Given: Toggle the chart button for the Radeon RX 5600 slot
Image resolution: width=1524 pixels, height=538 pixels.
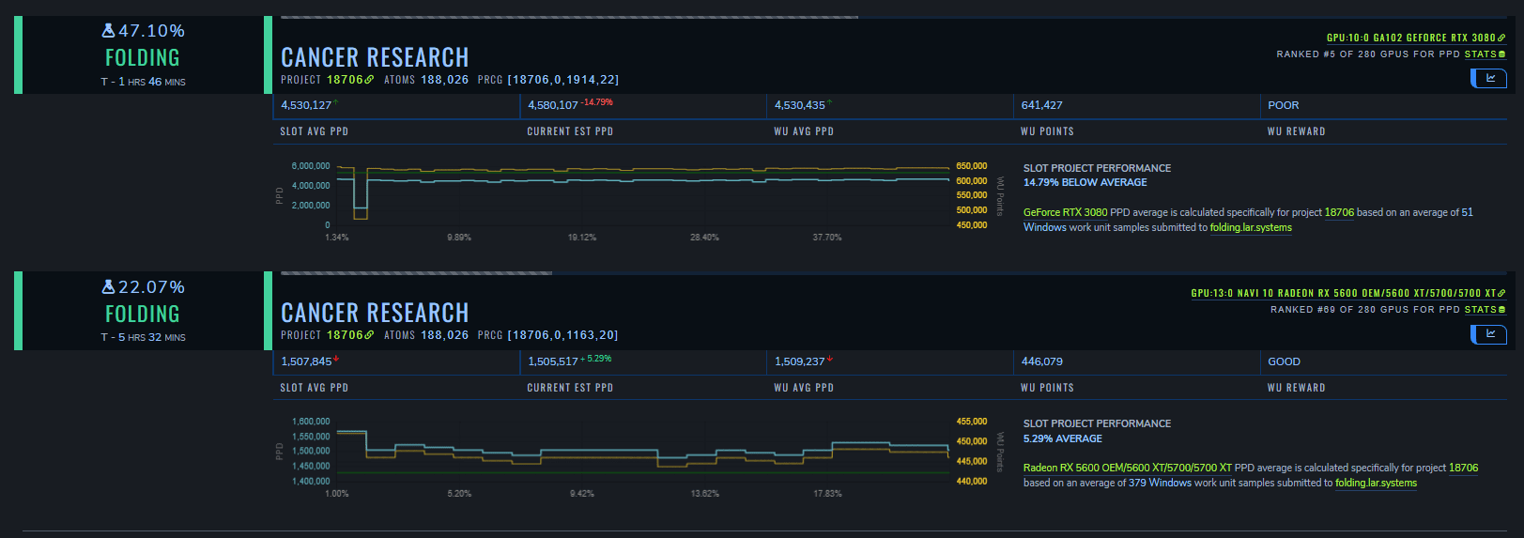Looking at the screenshot, I should point(1489,334).
